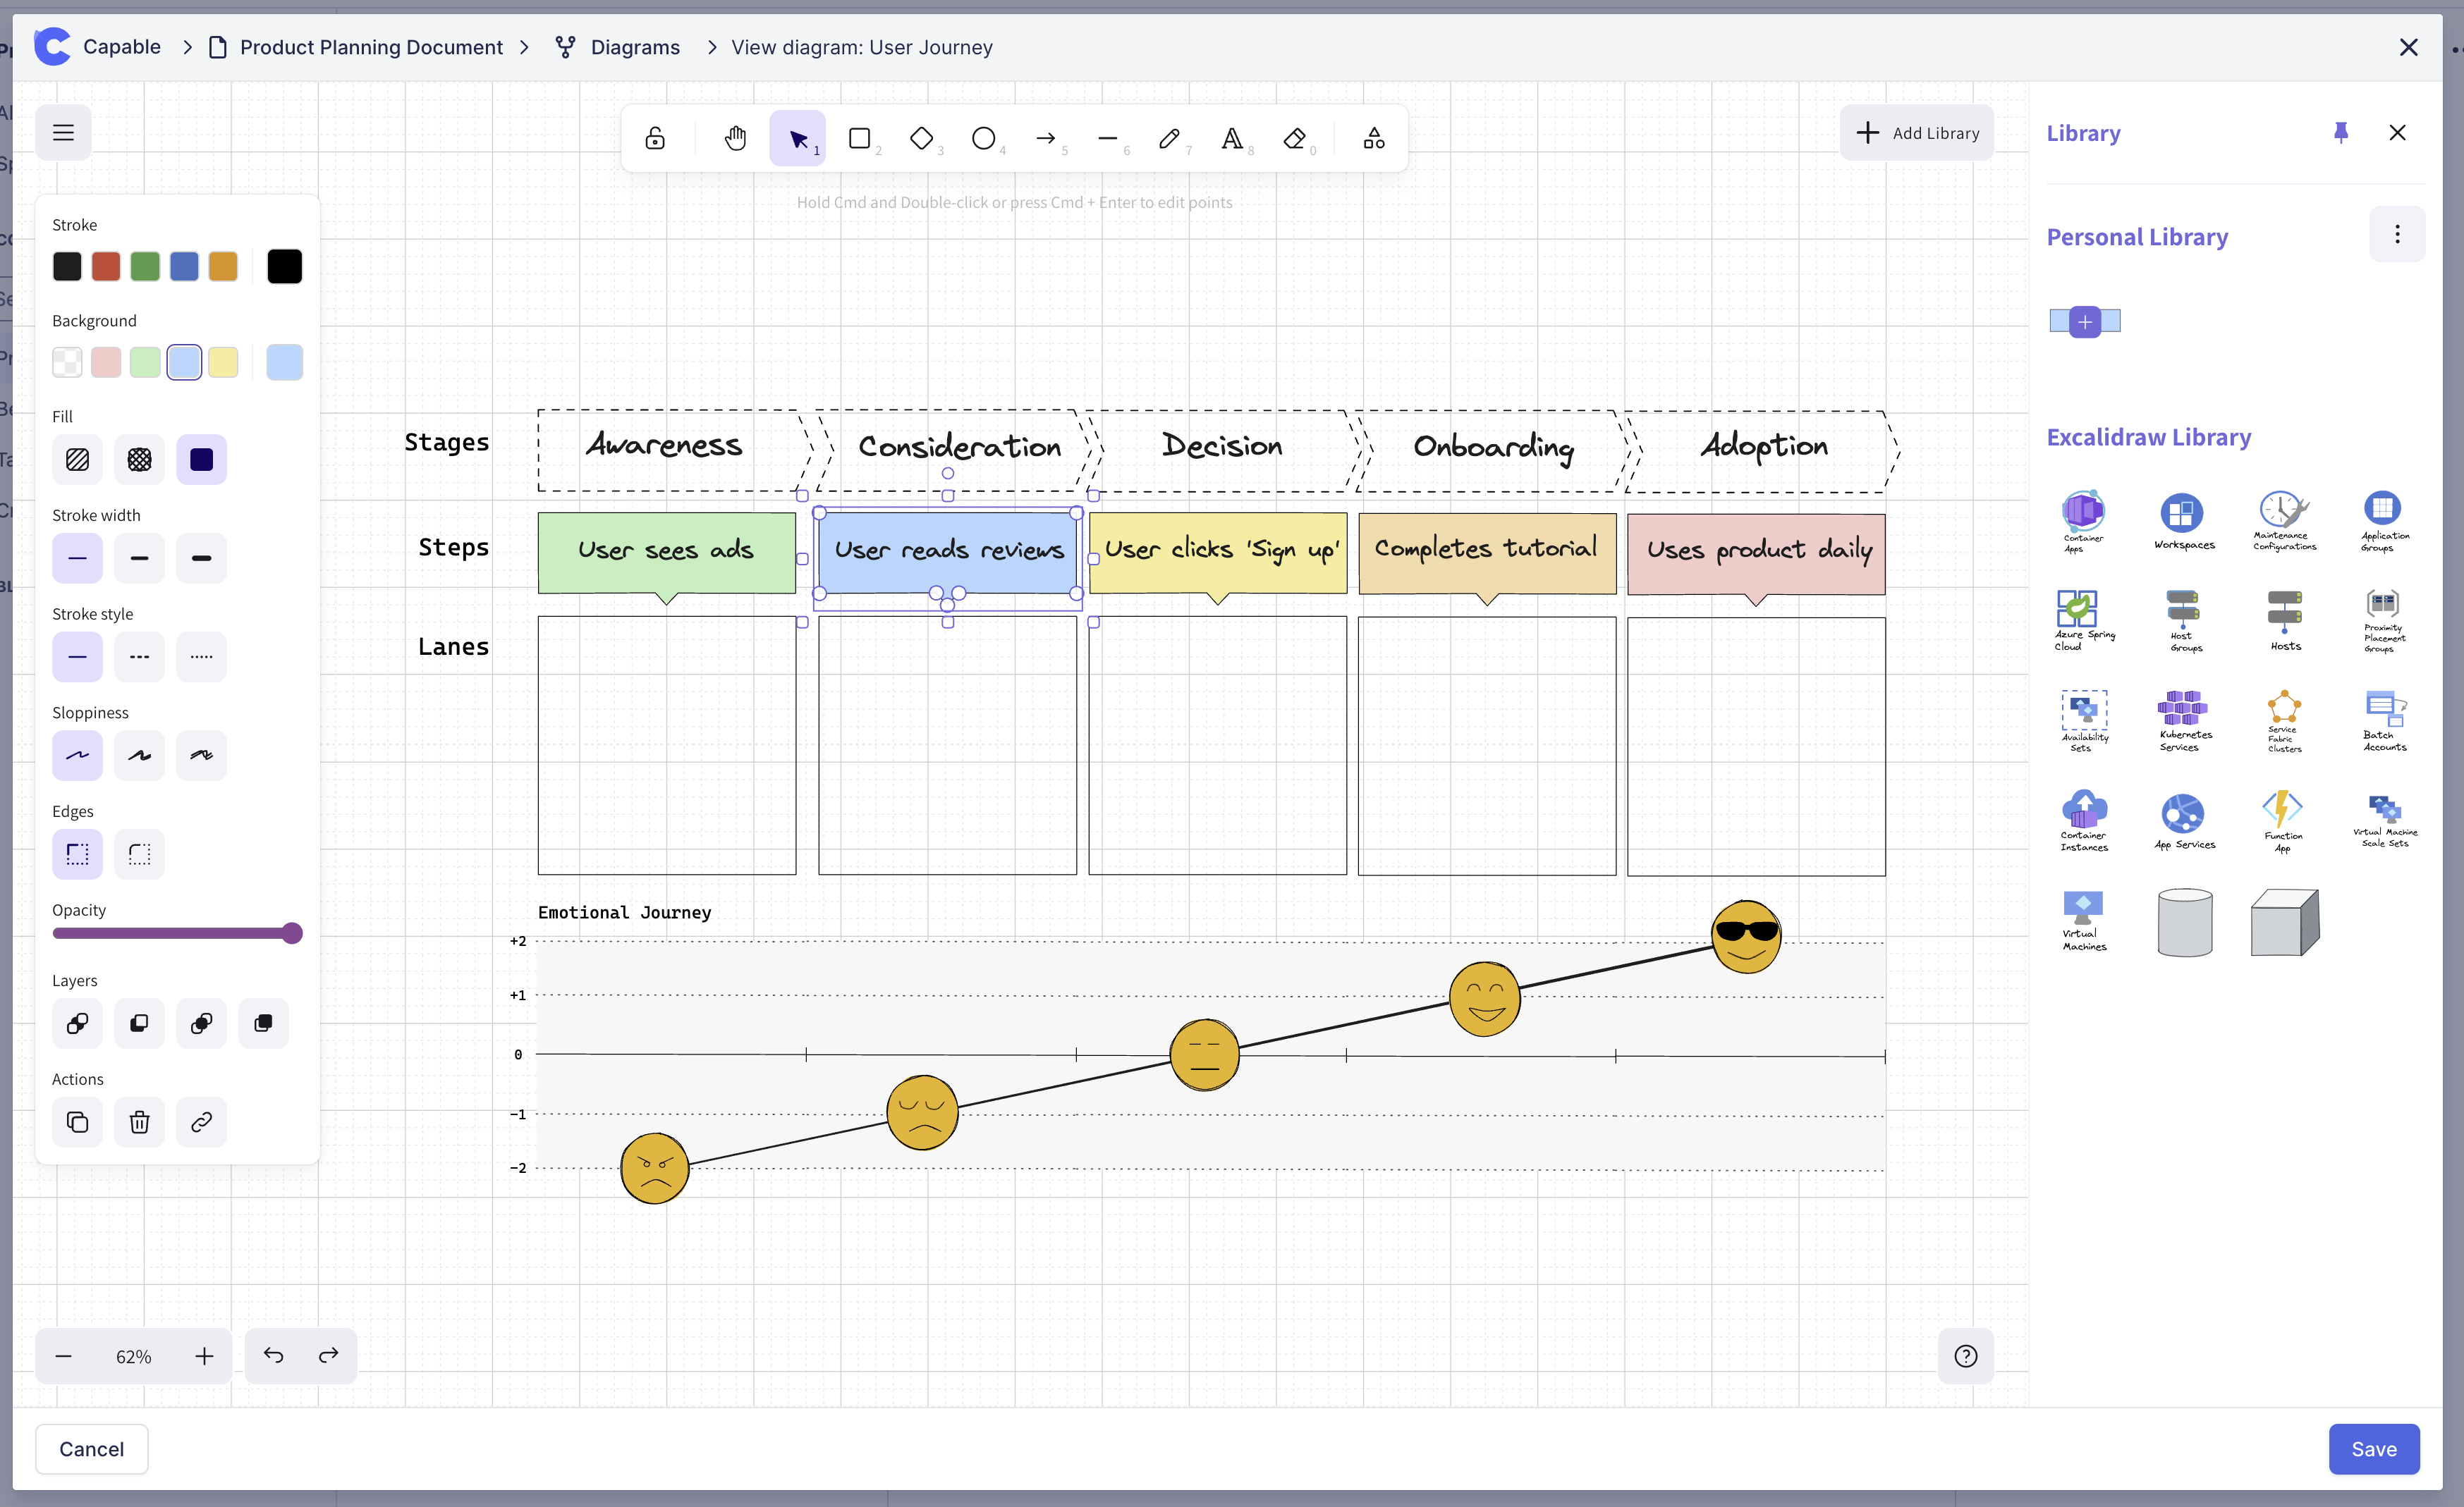The width and height of the screenshot is (2464, 1507).
Task: Click the Add Library button
Action: (x=1916, y=133)
